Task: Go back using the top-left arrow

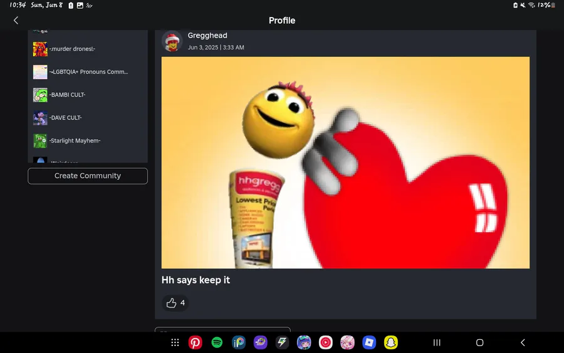Action: pyautogui.click(x=16, y=21)
